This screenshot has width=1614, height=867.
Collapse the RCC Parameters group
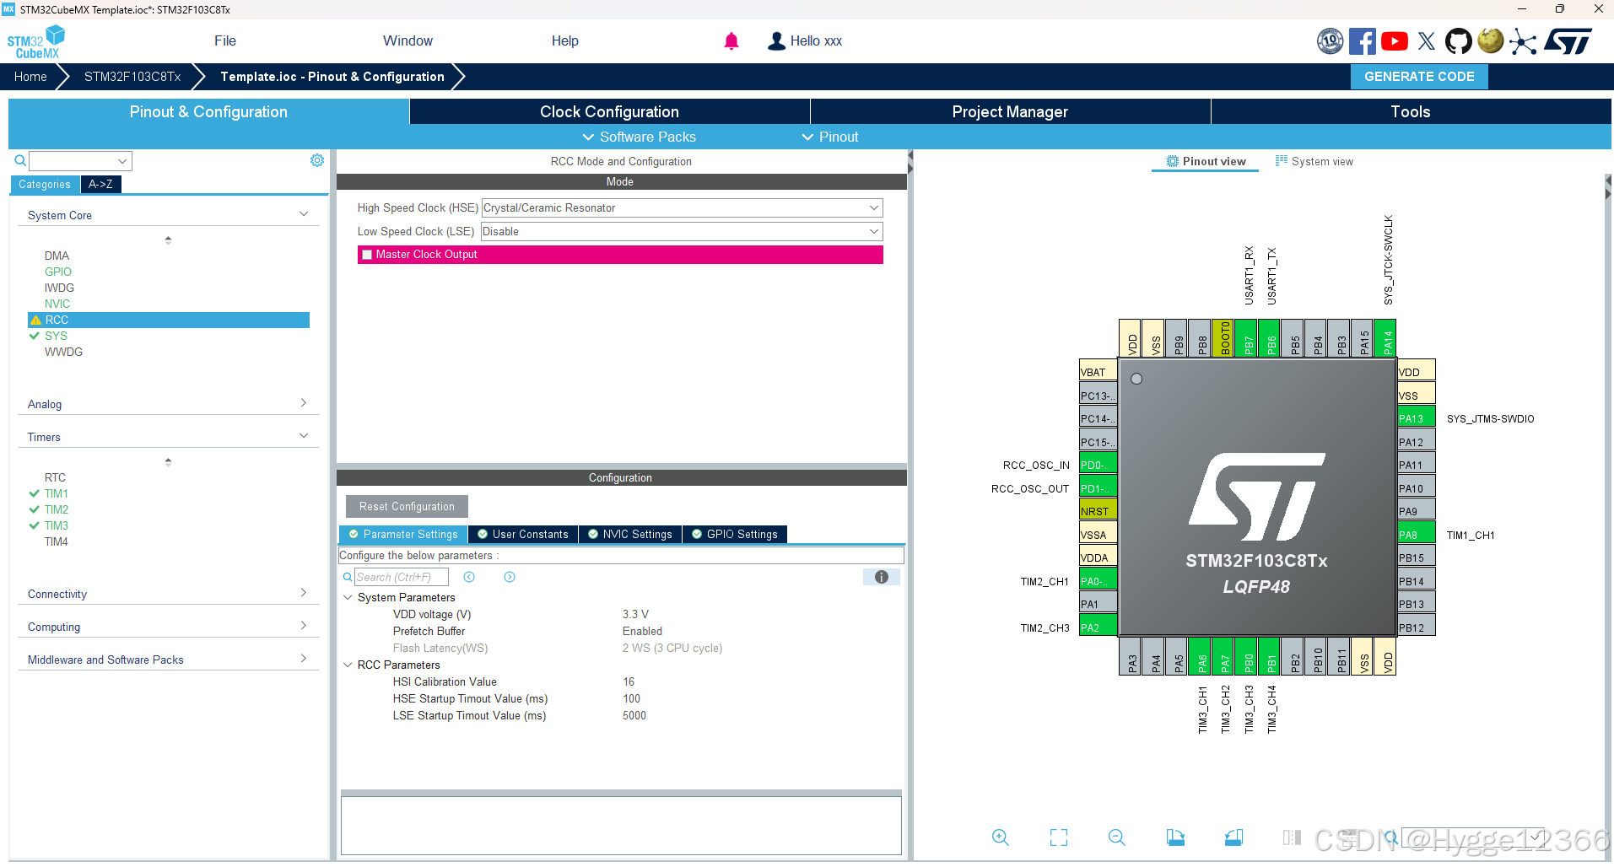(x=348, y=665)
